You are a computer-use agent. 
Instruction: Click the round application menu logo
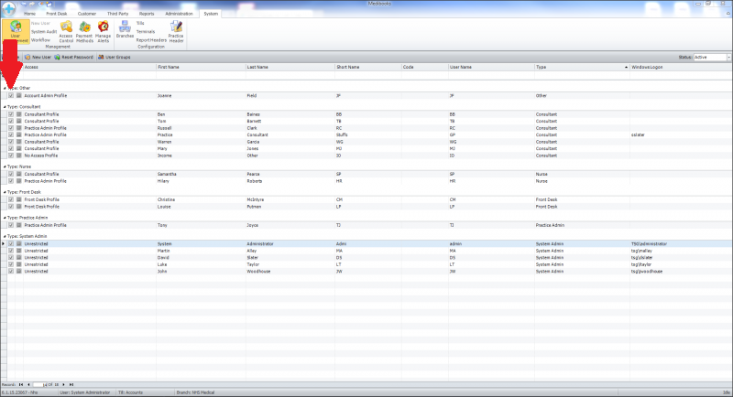8,8
